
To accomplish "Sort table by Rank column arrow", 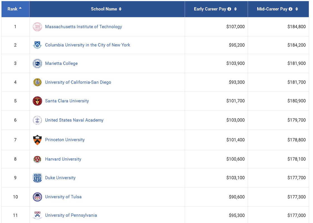I will tap(20, 8).
